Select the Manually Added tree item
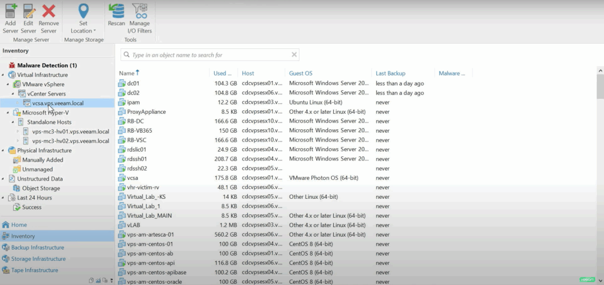Viewport: 604px width, 285px height. point(42,160)
